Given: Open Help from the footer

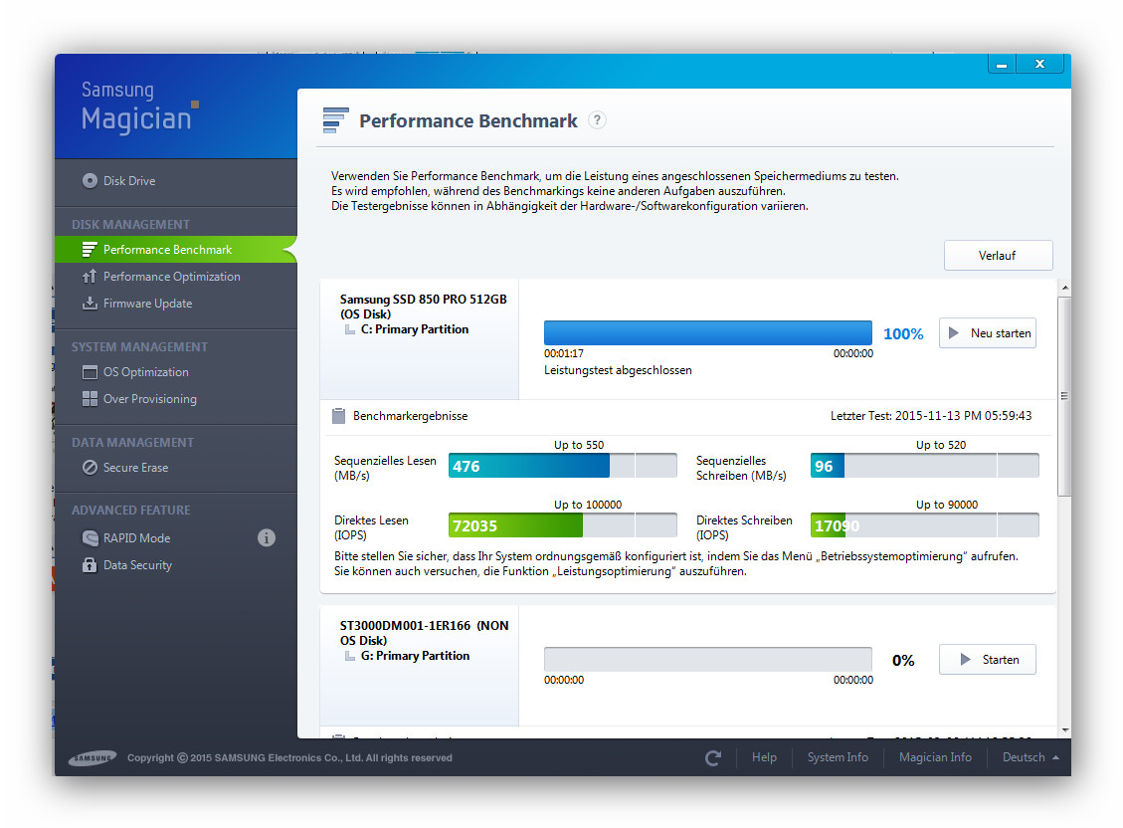Looking at the screenshot, I should pyautogui.click(x=764, y=757).
